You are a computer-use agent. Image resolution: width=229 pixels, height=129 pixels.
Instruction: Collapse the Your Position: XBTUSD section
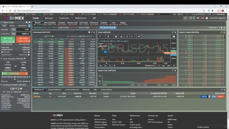pyautogui.click(x=1, y=58)
